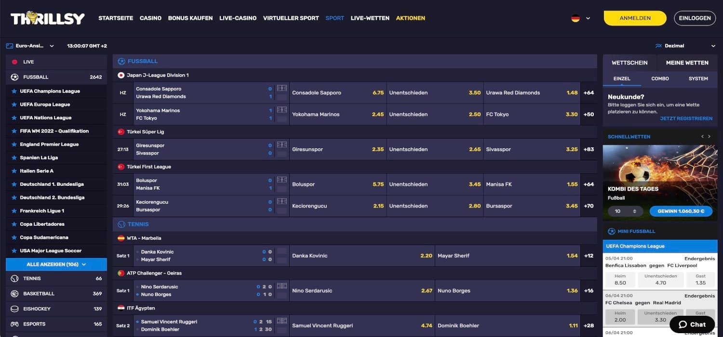The height and width of the screenshot is (337, 723).
Task: Open the language selector chevron beside the flag
Action: 588,18
